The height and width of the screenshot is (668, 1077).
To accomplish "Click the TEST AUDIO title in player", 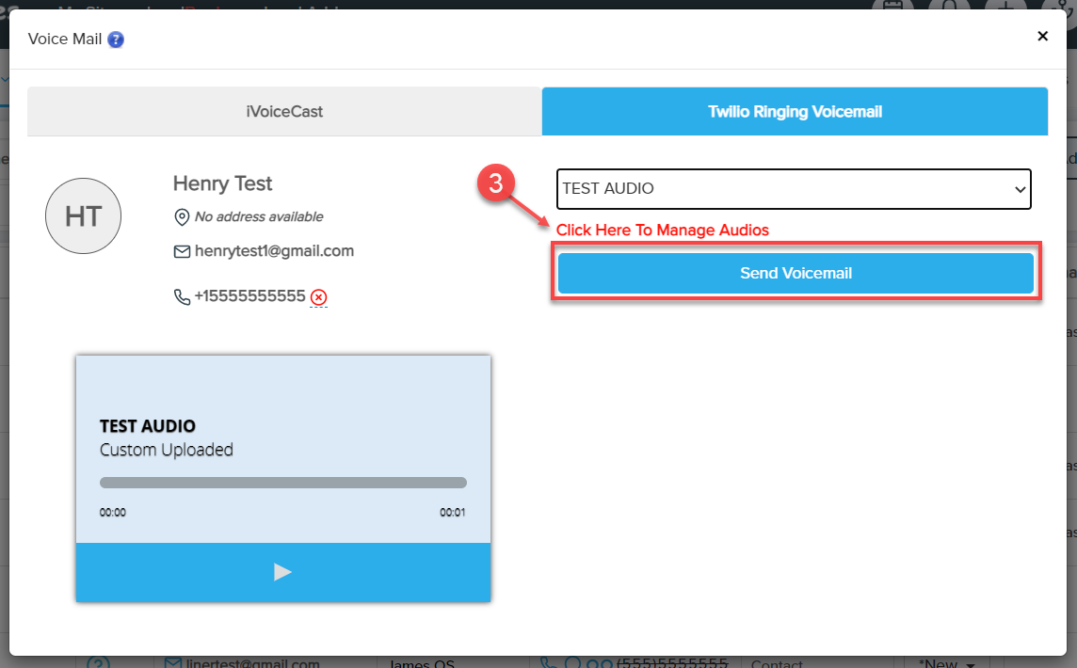I will click(148, 426).
